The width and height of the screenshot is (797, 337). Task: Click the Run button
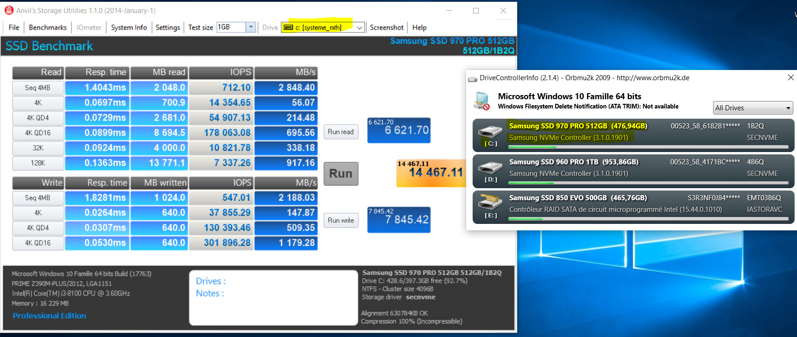341,174
